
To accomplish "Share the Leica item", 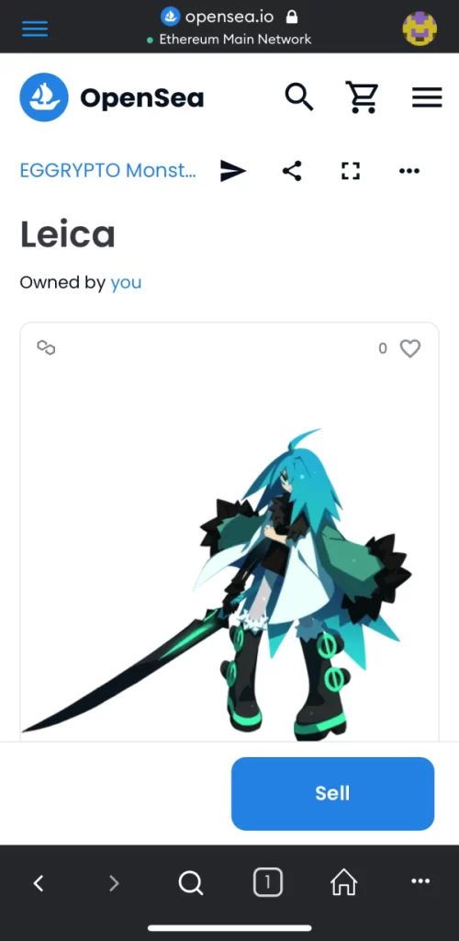I will pyautogui.click(x=292, y=171).
